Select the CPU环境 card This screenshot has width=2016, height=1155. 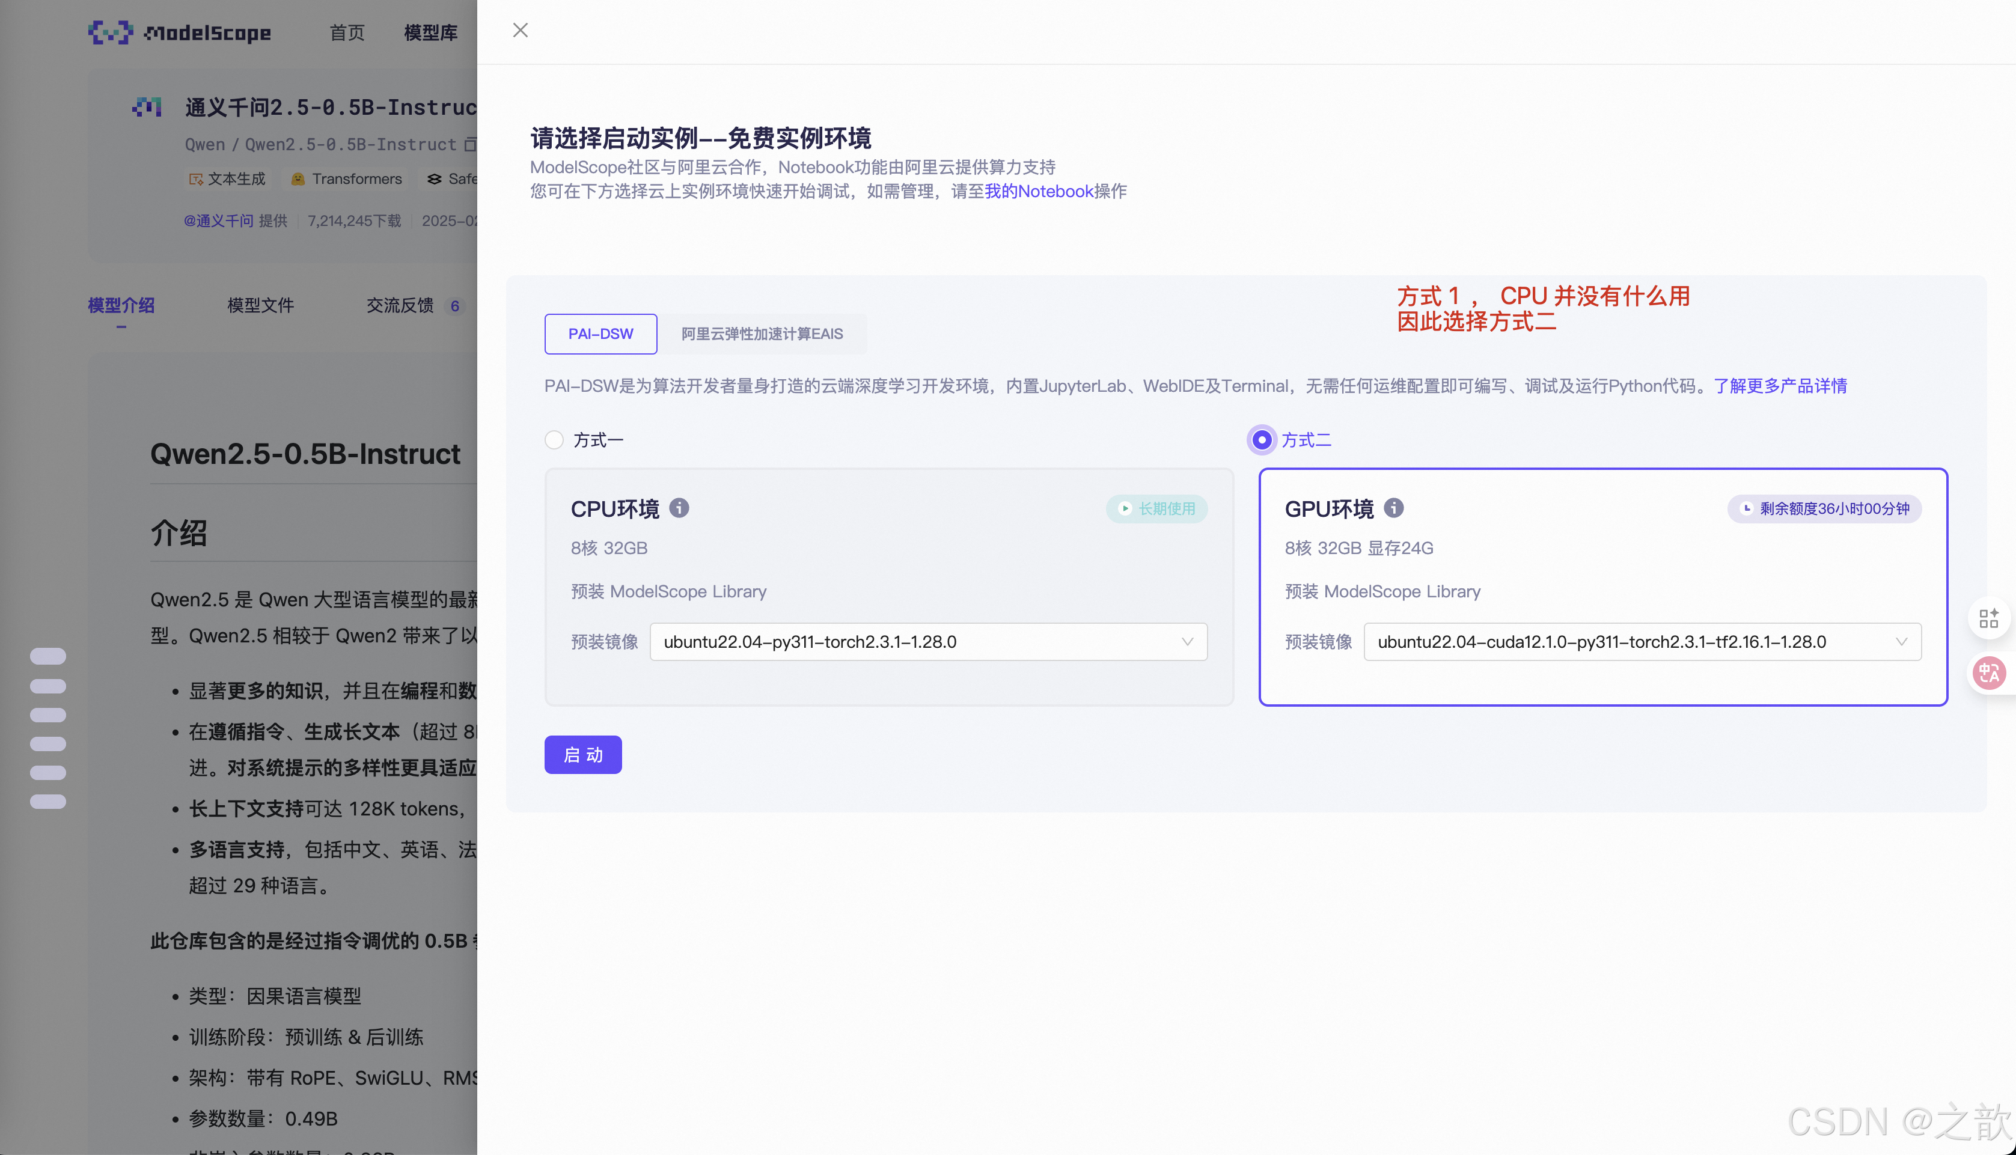click(888, 587)
